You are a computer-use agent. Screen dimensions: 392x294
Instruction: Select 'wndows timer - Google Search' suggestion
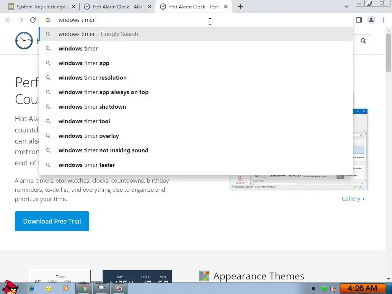[x=196, y=34]
